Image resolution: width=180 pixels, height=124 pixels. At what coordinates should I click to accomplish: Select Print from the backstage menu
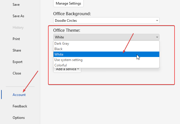pyautogui.click(x=16, y=39)
